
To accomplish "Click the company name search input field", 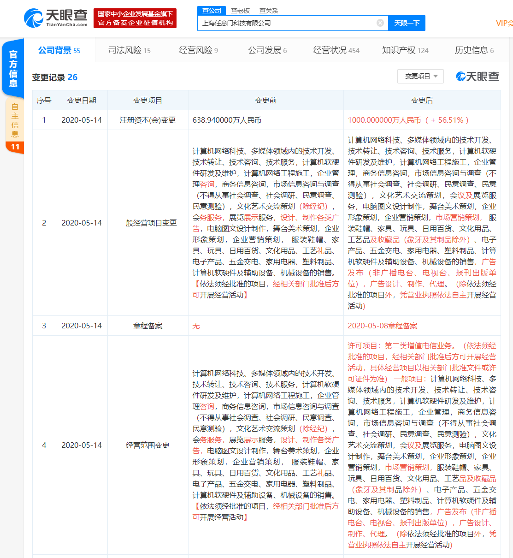I will [x=286, y=23].
